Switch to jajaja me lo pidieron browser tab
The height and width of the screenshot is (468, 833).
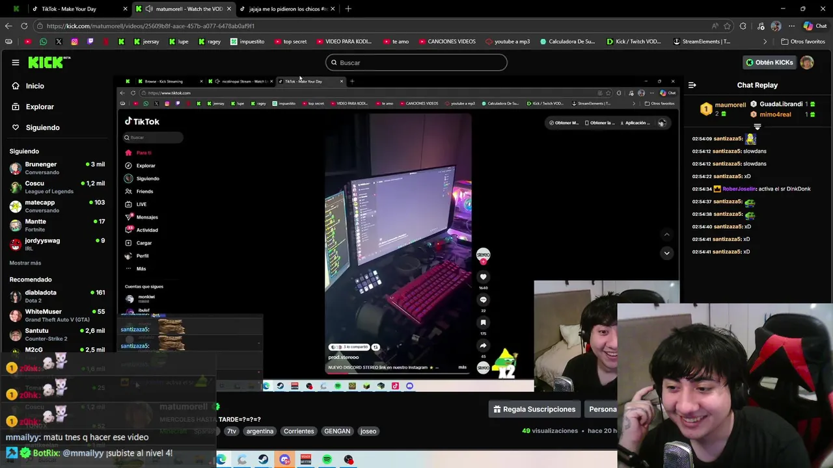coord(288,9)
